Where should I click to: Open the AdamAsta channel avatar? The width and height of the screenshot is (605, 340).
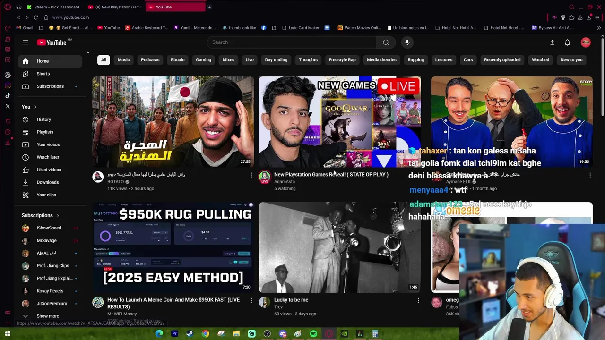pos(265,177)
